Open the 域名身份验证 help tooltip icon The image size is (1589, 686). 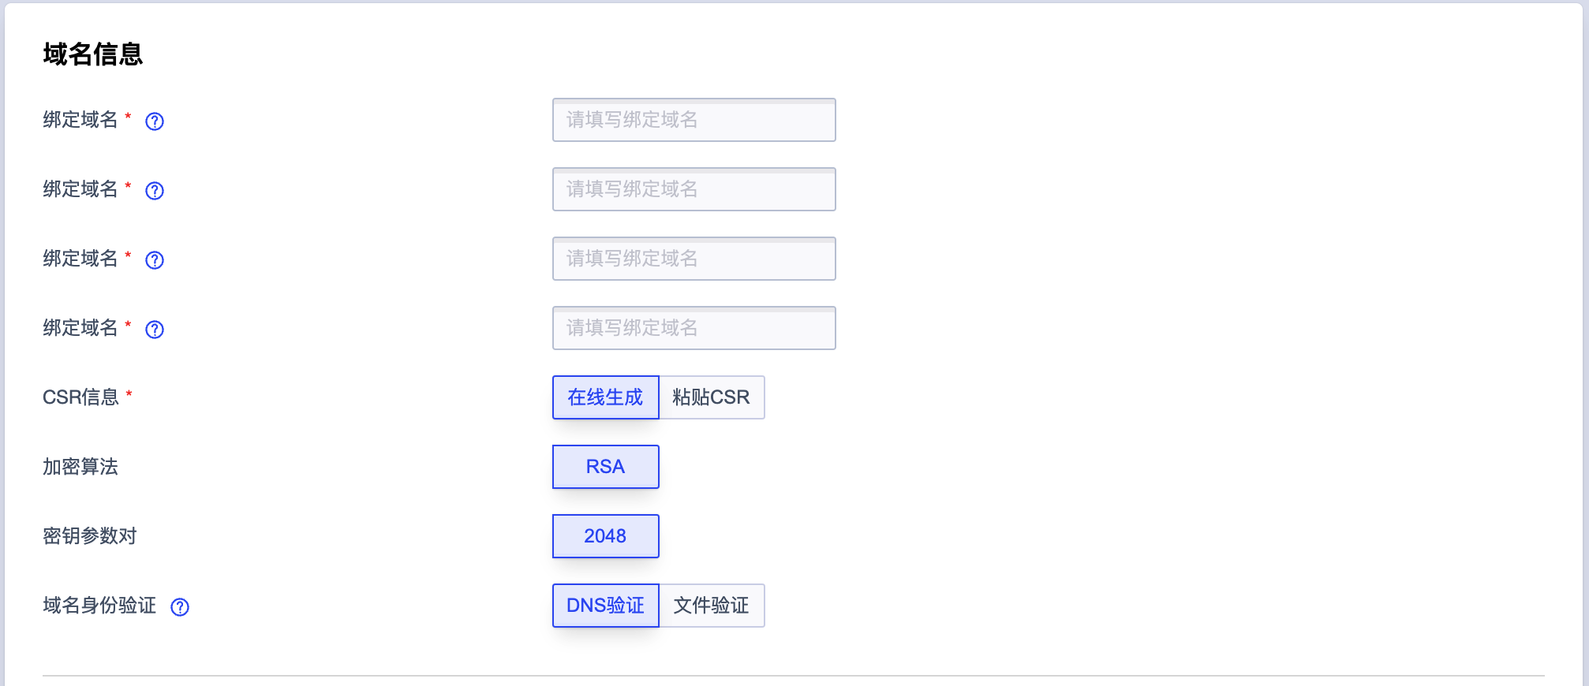(180, 606)
